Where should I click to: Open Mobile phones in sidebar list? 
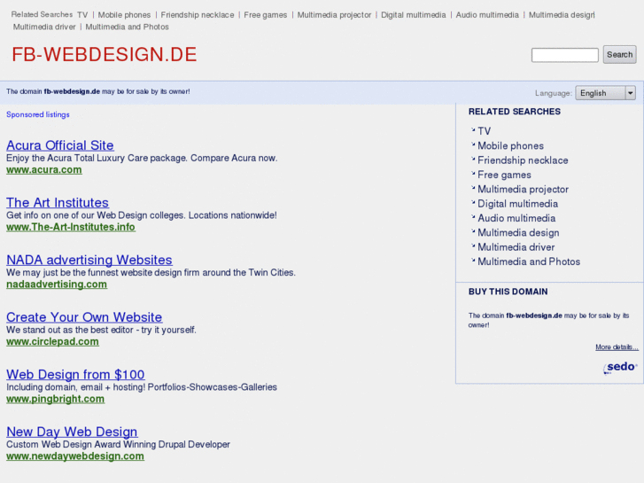(x=510, y=146)
